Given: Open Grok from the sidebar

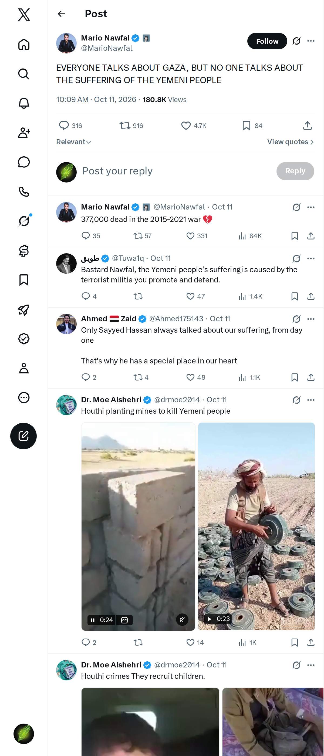Looking at the screenshot, I should pyautogui.click(x=24, y=221).
